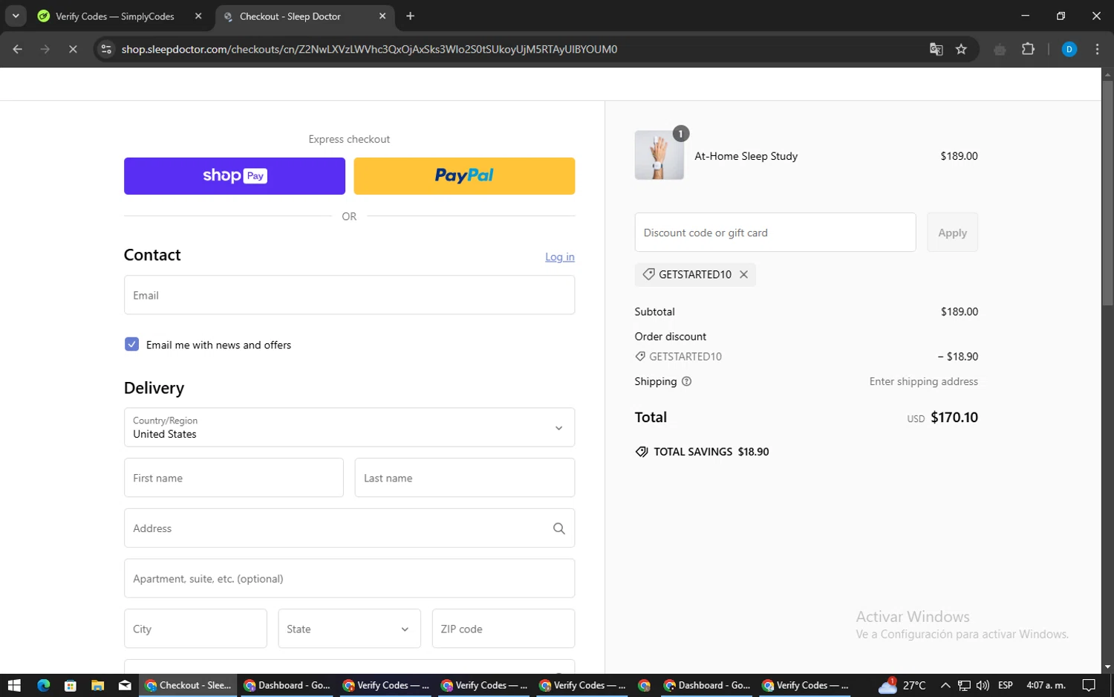Click the Log in link
Image resolution: width=1114 pixels, height=697 pixels.
(x=560, y=257)
